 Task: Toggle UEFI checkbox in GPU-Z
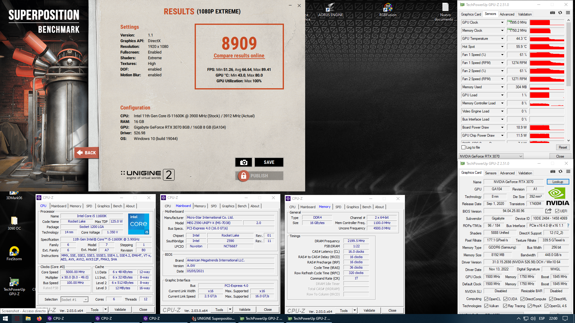point(557,211)
